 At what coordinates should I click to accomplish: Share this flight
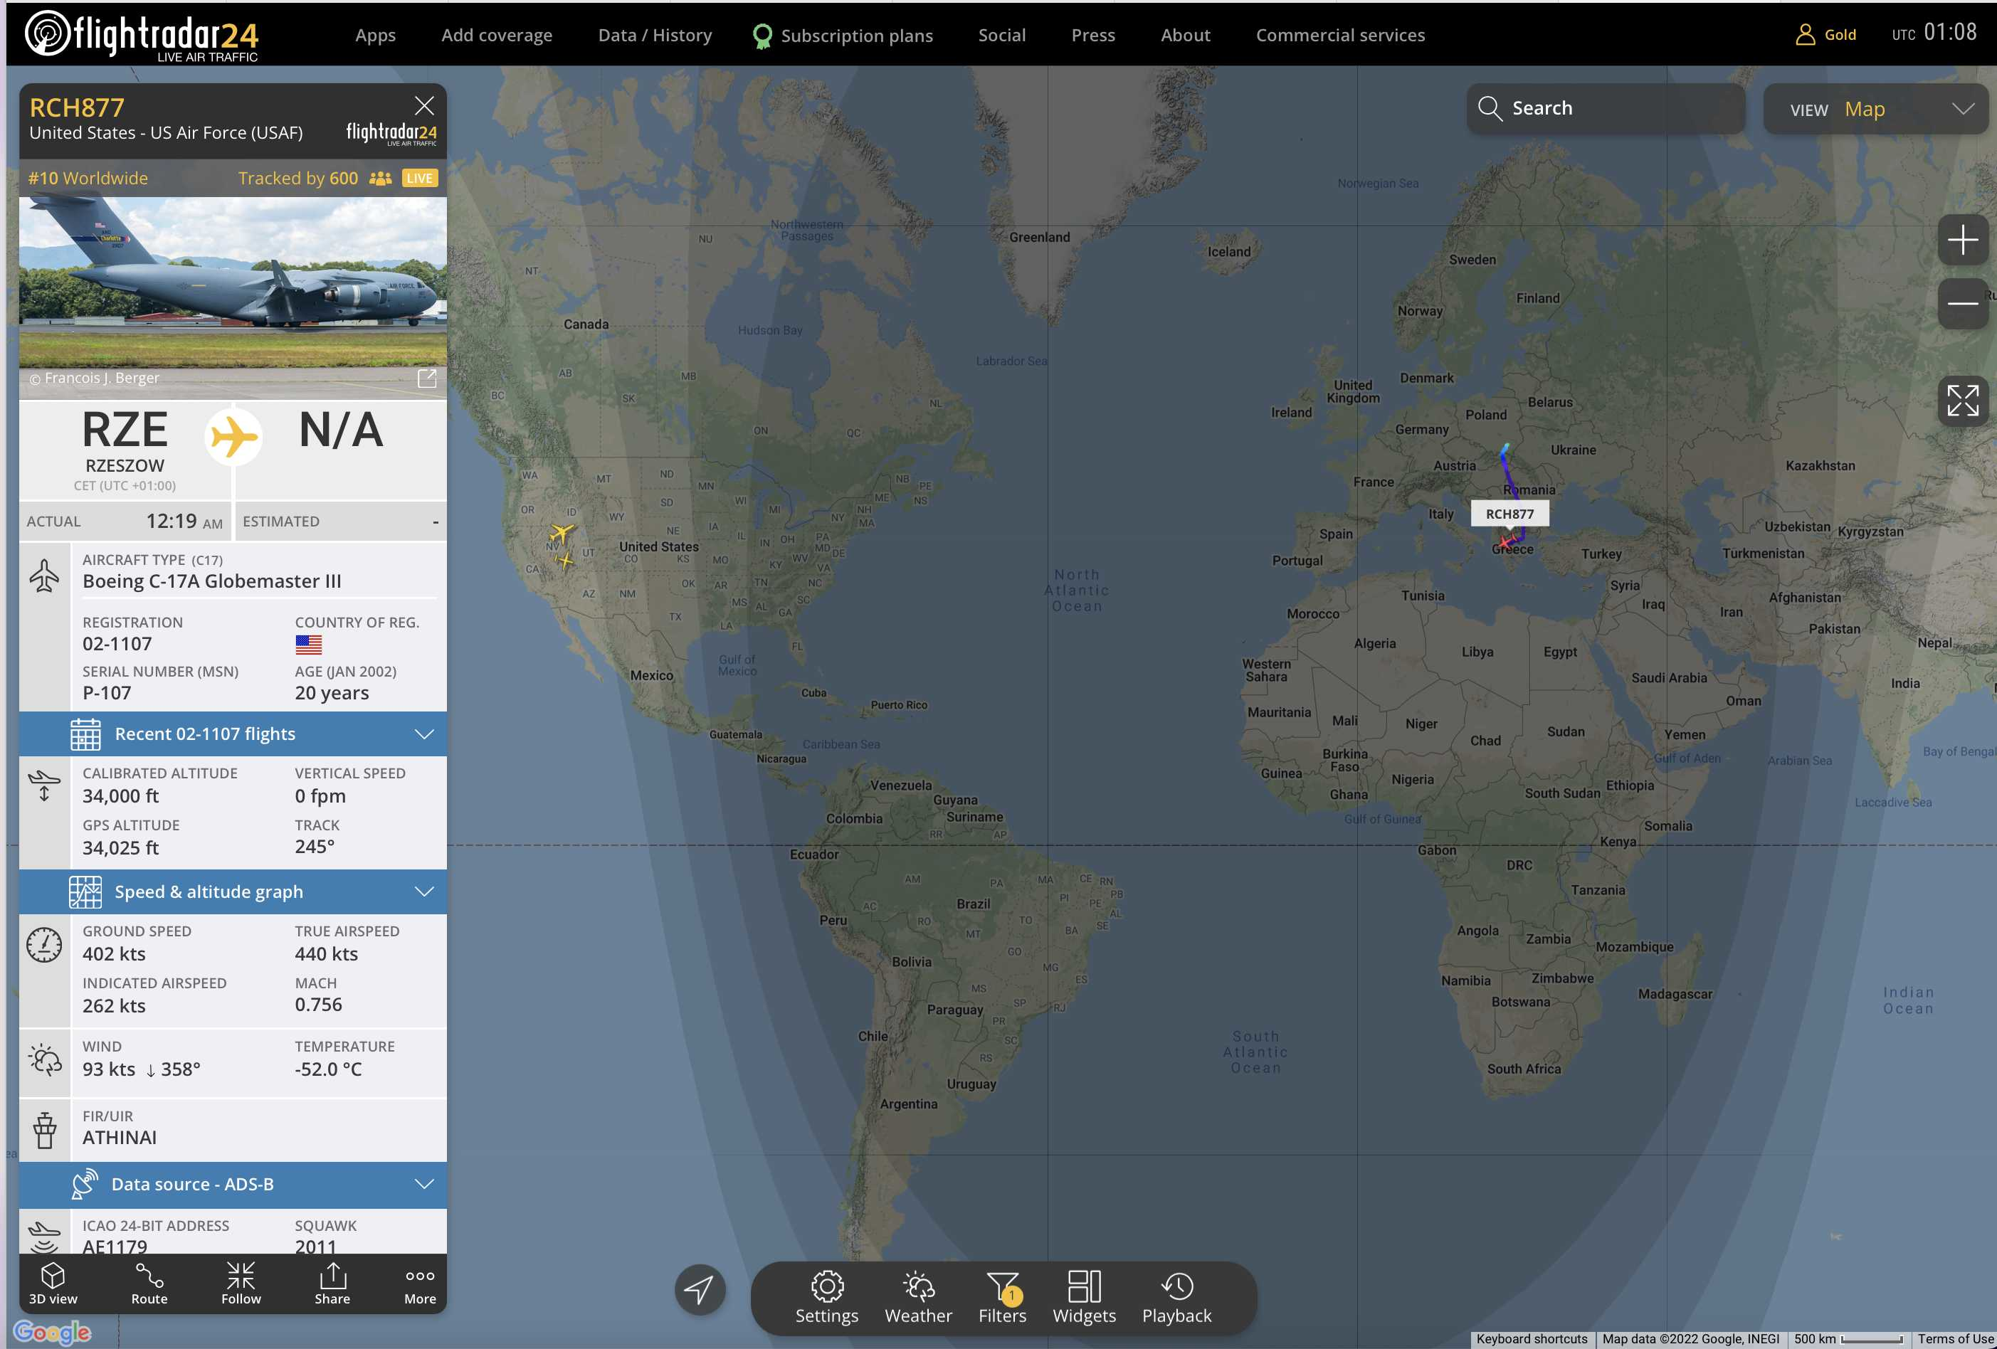332,1283
